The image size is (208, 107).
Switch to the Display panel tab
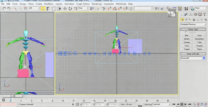(200, 14)
